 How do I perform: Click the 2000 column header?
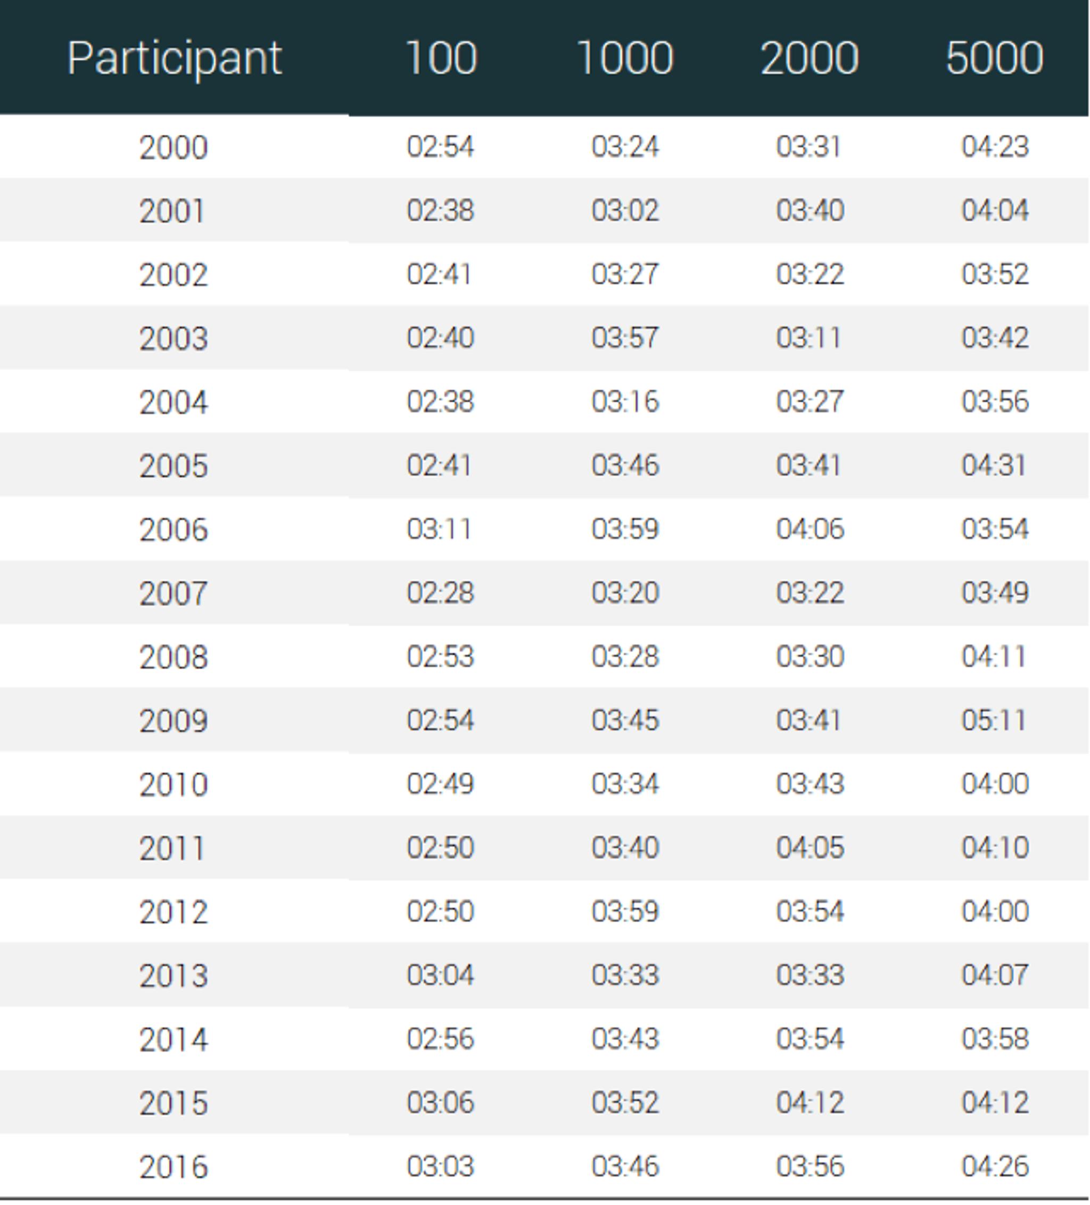coord(810,59)
